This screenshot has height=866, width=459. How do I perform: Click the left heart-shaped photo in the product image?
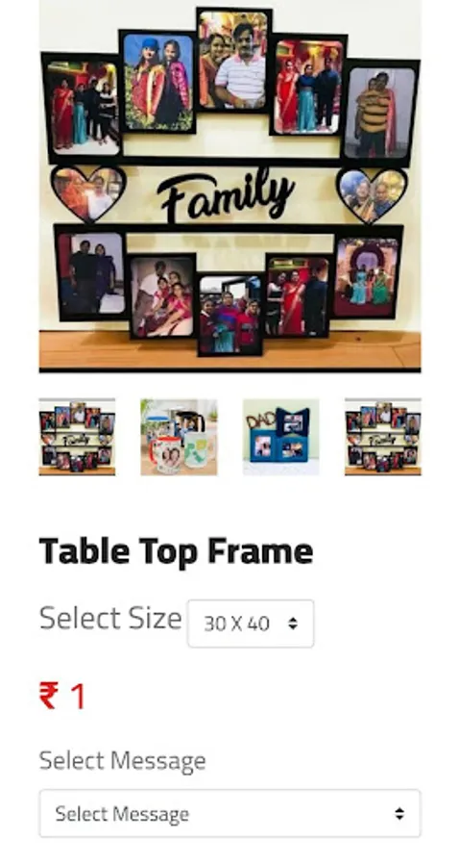[88, 193]
